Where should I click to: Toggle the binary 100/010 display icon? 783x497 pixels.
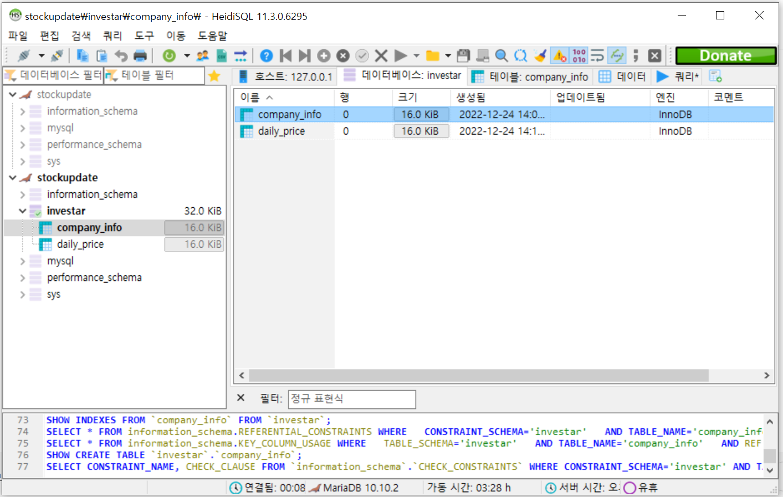coord(579,55)
